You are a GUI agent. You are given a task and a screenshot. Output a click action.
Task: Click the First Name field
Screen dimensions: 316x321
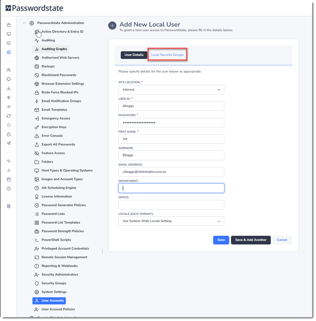(x=171, y=139)
